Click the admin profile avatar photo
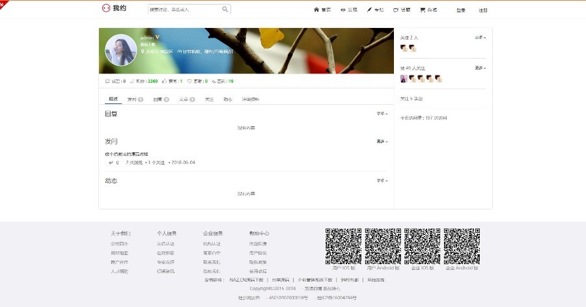Screen dimensions: 586x307 click(121, 50)
